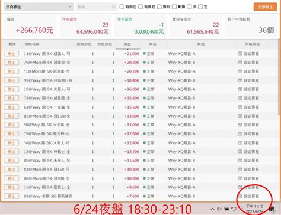The width and height of the screenshot is (281, 215).
Task: Select the -3,030,400元 short position value
Action: click(148, 31)
